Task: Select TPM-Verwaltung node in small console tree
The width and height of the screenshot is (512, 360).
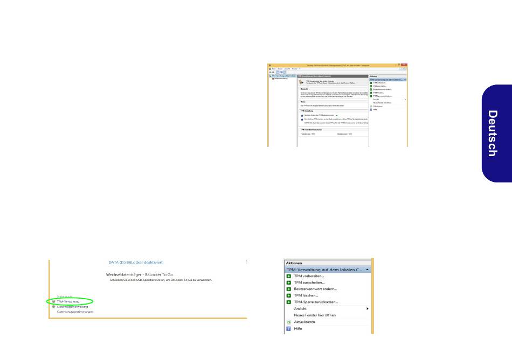Action: 283,76
